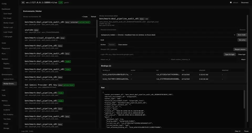Select binding row bind_a24af424ce904f8c8fcfa
Viewport: 252px width, 133px height.
[173, 75]
